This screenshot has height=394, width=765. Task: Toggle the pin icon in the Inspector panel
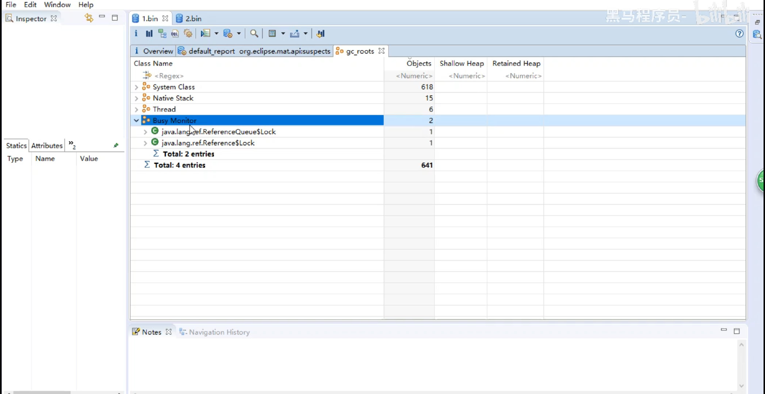coord(116,145)
